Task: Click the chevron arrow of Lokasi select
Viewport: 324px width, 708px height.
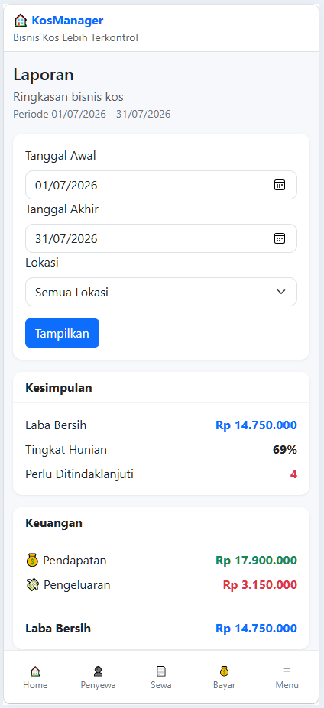Action: pos(281,292)
